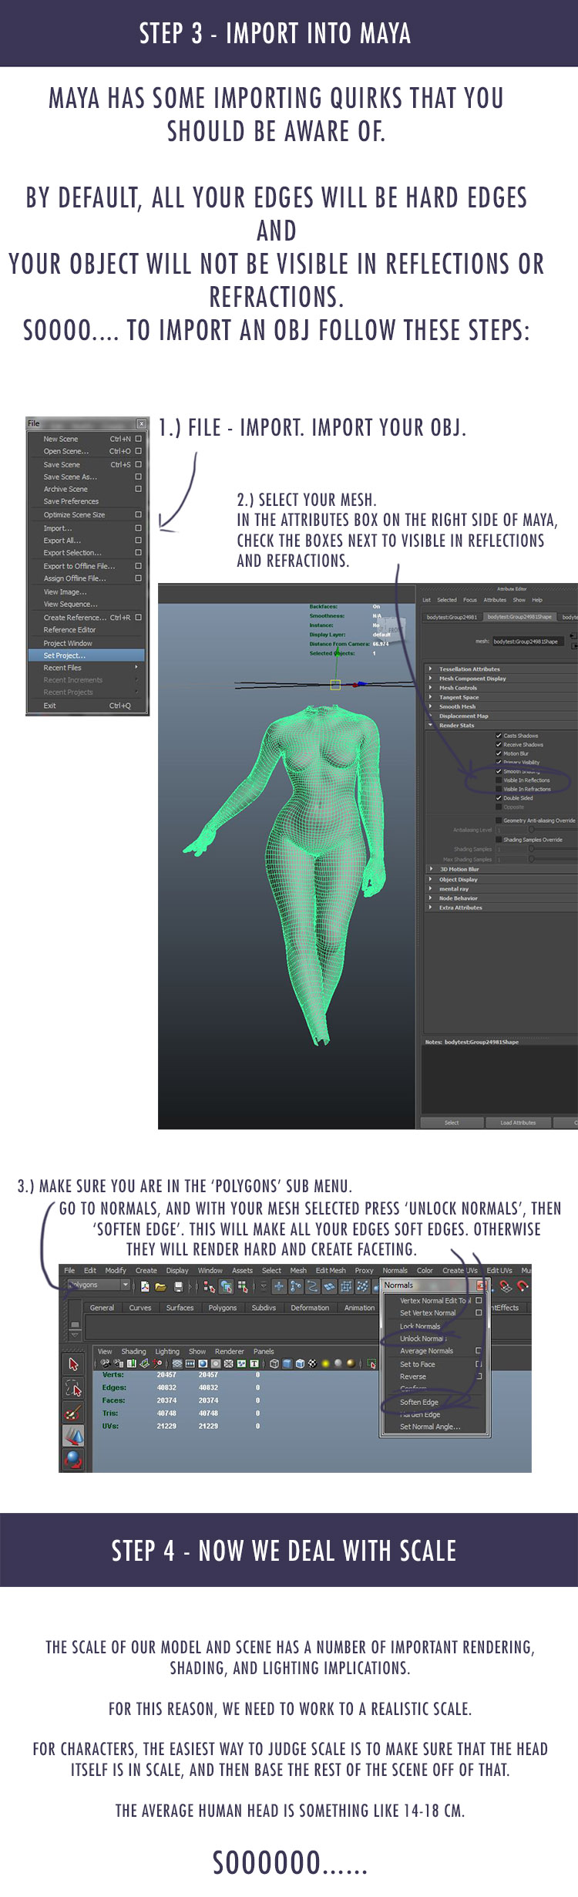
Task: Open the option box for Import…
Action: coord(139,528)
